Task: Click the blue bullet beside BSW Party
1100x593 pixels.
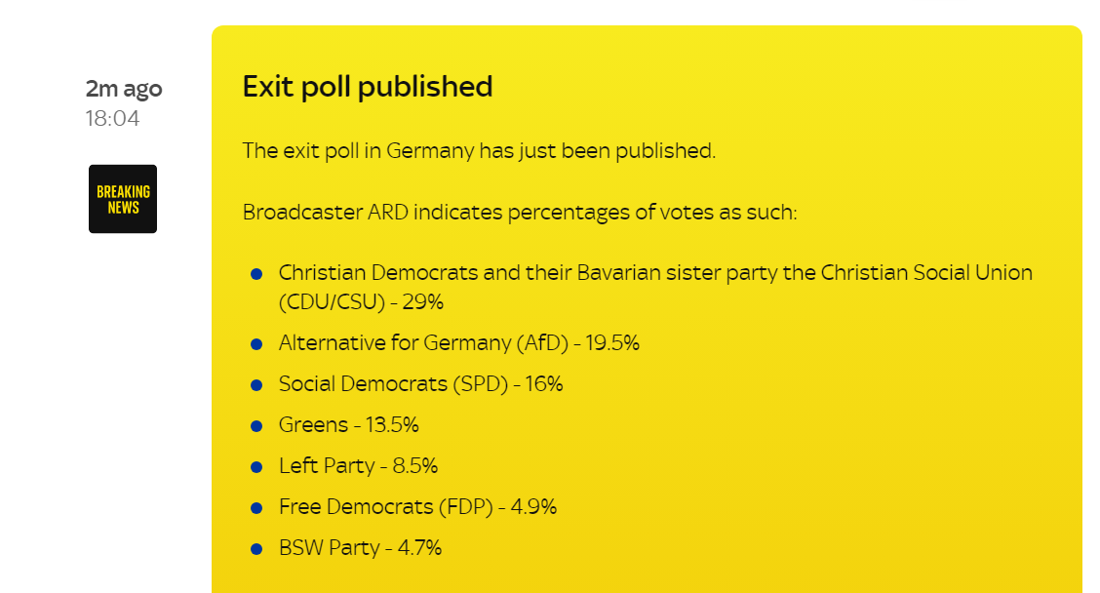Action: click(x=256, y=549)
